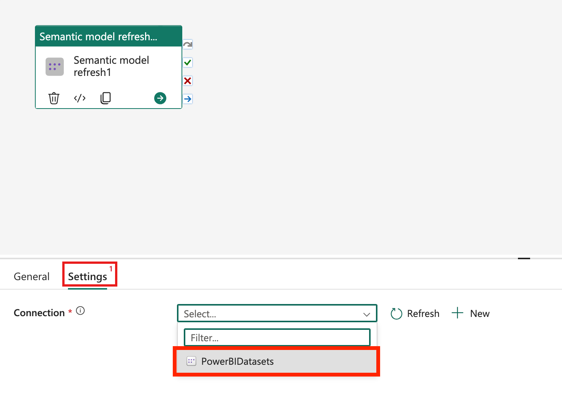The image size is (562, 416).
Task: Click the Semantic model refresh title bar
Action: point(99,36)
